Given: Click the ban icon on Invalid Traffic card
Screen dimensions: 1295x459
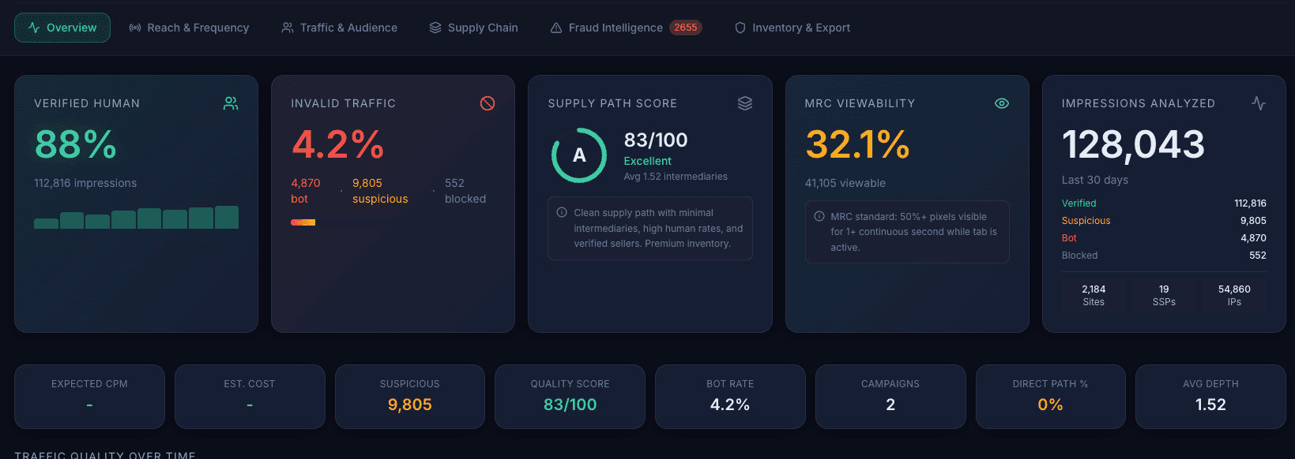Looking at the screenshot, I should coord(488,103).
